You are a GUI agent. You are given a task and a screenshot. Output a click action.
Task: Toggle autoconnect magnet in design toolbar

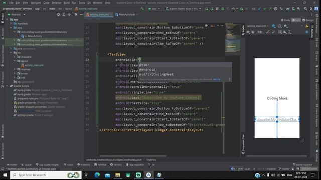click(253, 32)
